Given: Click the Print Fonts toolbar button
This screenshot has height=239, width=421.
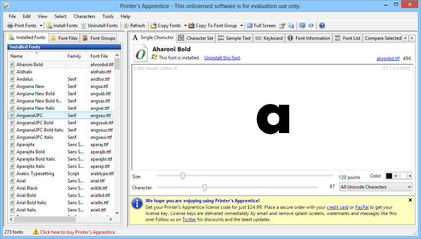Looking at the screenshot, I should click(22, 26).
